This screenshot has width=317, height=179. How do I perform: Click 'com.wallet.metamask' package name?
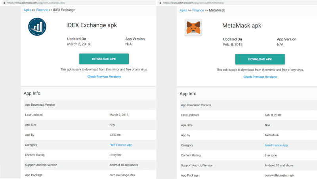[x=279, y=175]
